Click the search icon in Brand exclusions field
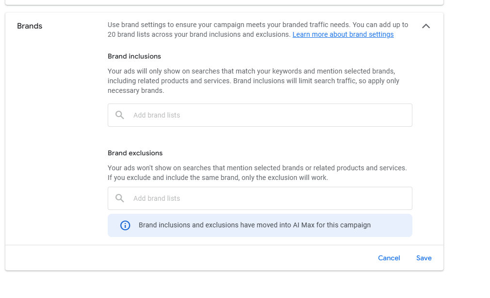This screenshot has width=490, height=298. (120, 198)
